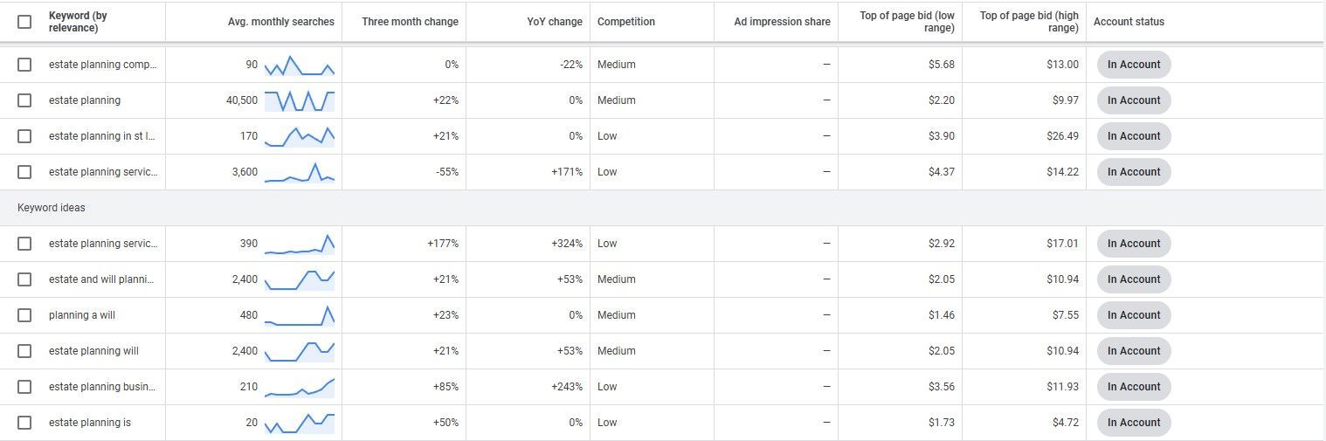This screenshot has width=1326, height=441.
Task: View search trend chart for 'planning a will'
Action: [300, 315]
